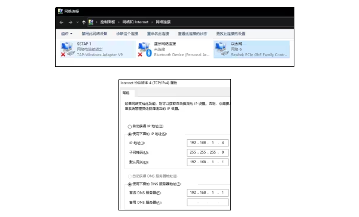Click 诊断这个连接 in the toolbar
This screenshot has width=359, height=217.
point(127,33)
